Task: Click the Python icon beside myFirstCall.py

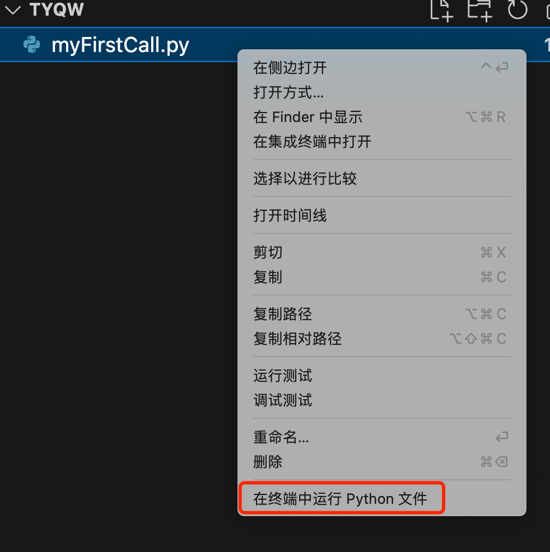Action: pos(32,45)
